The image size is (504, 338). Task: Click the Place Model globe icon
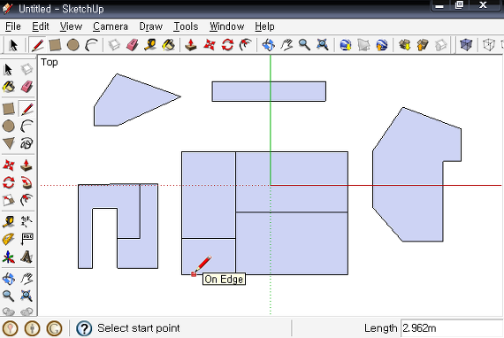(381, 45)
